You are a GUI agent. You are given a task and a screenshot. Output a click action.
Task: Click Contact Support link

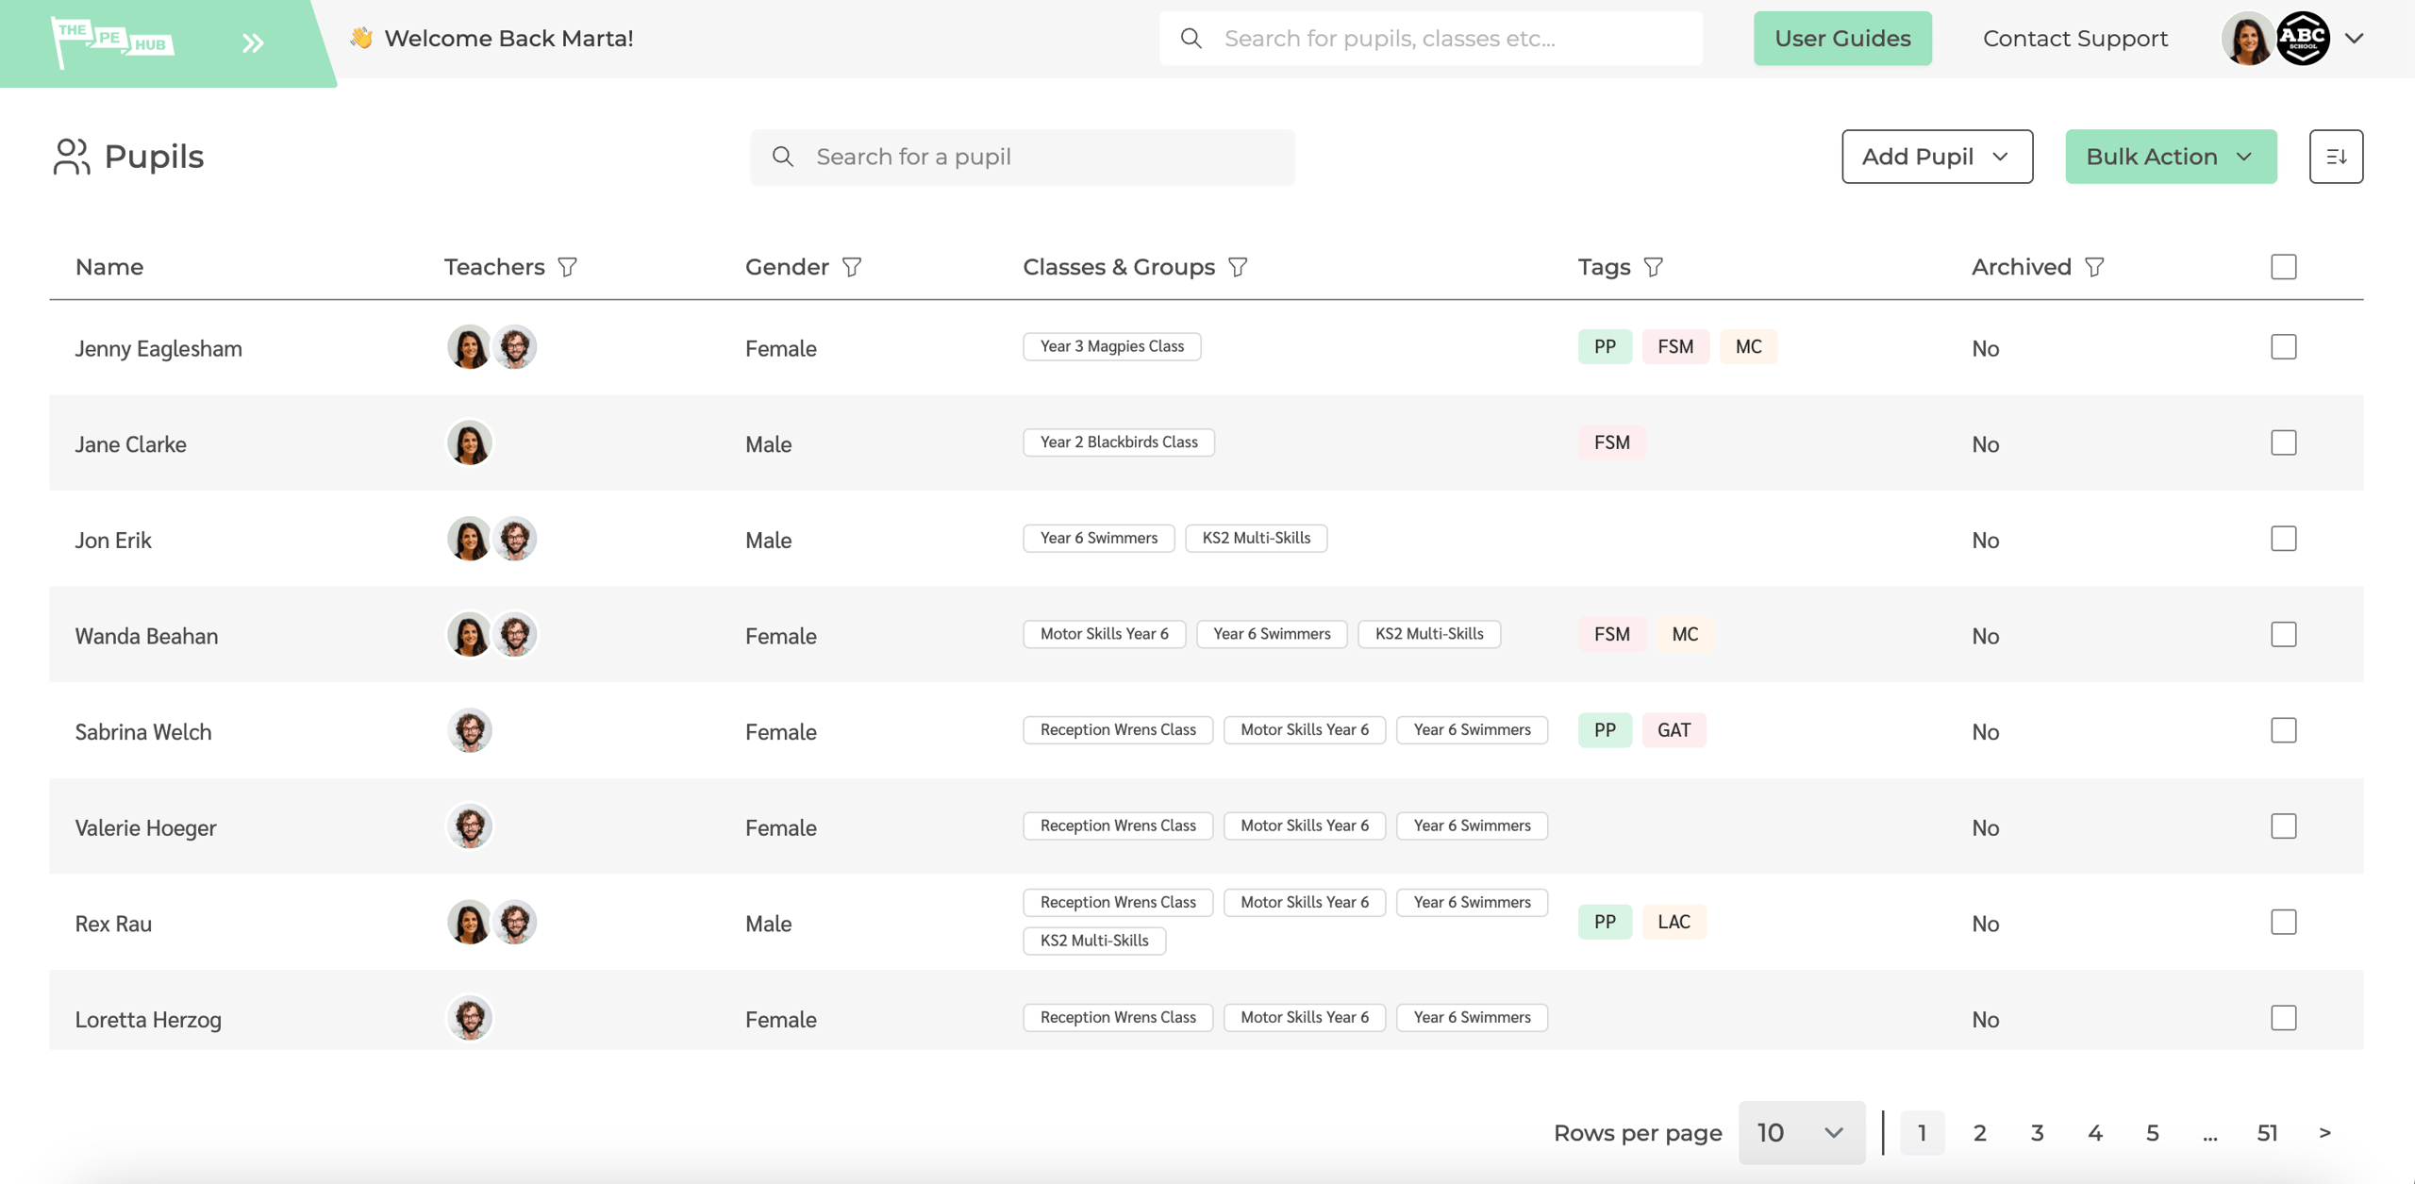(x=2074, y=39)
